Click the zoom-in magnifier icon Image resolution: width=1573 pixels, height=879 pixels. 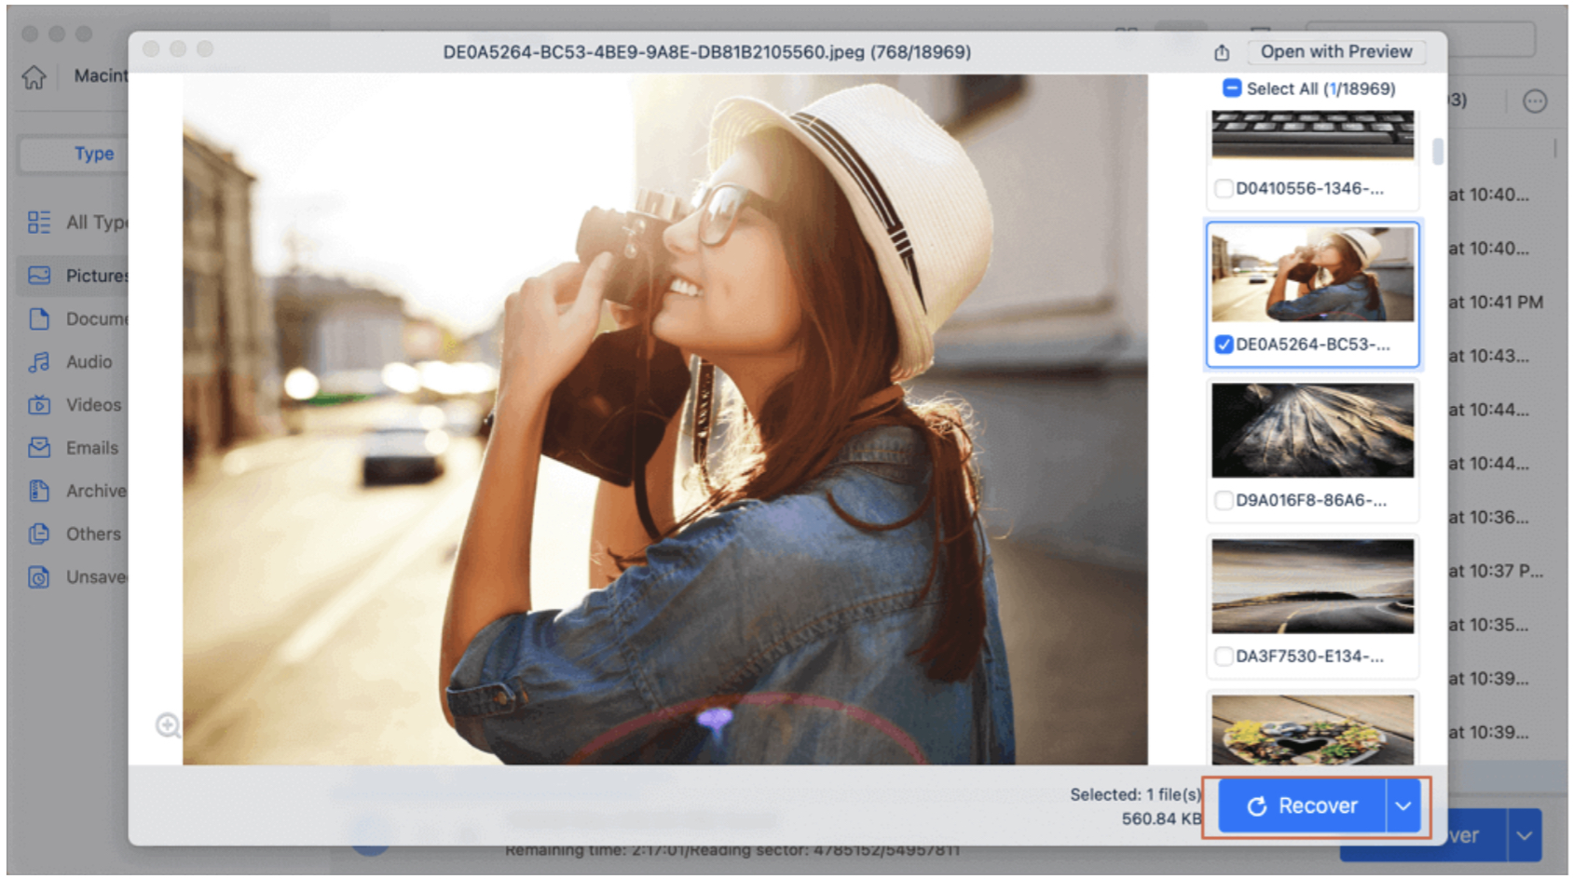[168, 725]
